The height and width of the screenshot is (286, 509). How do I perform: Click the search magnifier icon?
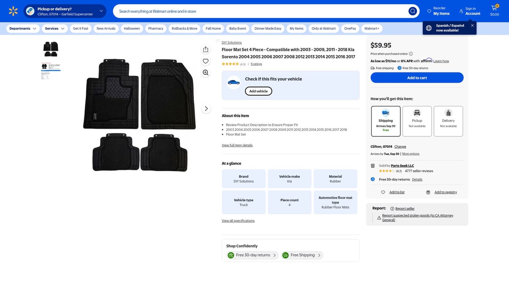pos(412,11)
